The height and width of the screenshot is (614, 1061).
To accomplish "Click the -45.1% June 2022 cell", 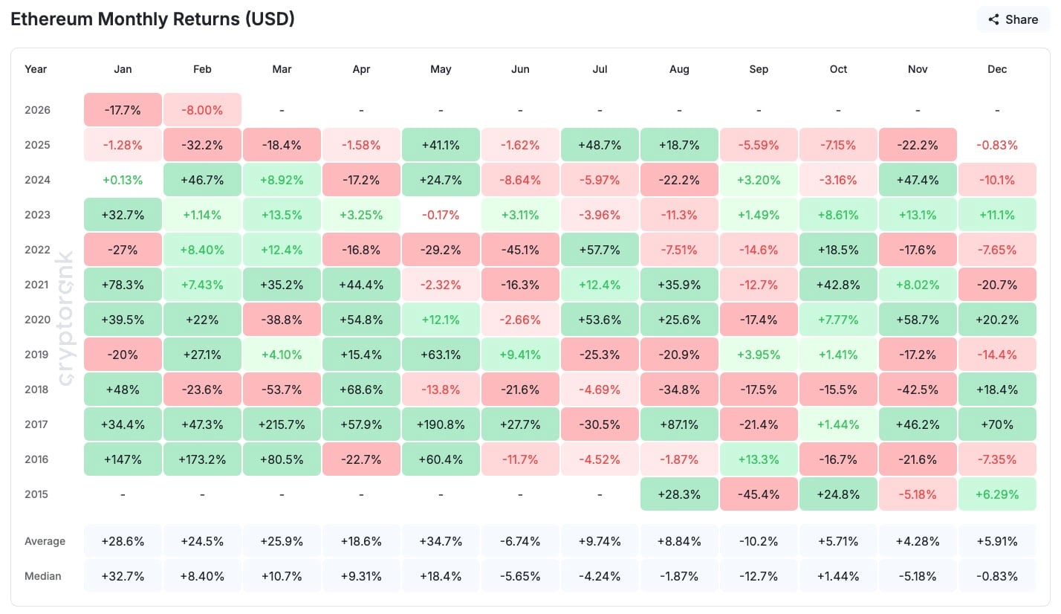I will [x=520, y=250].
